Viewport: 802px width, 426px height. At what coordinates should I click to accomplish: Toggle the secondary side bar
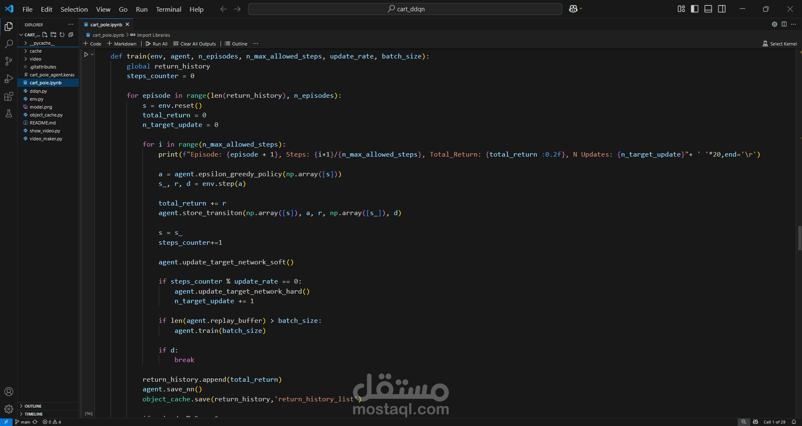(721, 9)
